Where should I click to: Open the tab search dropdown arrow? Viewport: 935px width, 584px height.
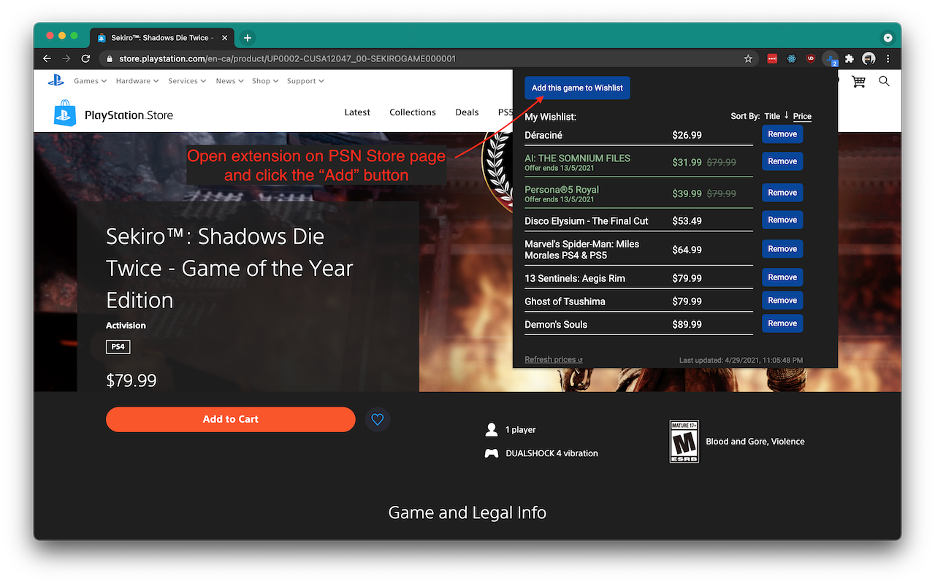click(888, 37)
